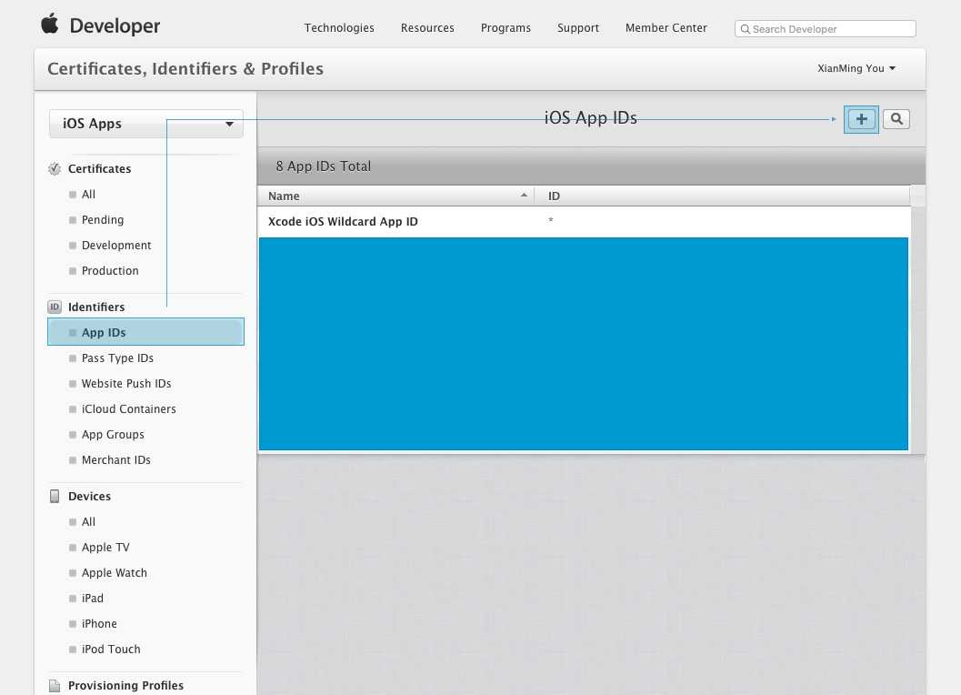Click the Developer home link

coord(115,25)
